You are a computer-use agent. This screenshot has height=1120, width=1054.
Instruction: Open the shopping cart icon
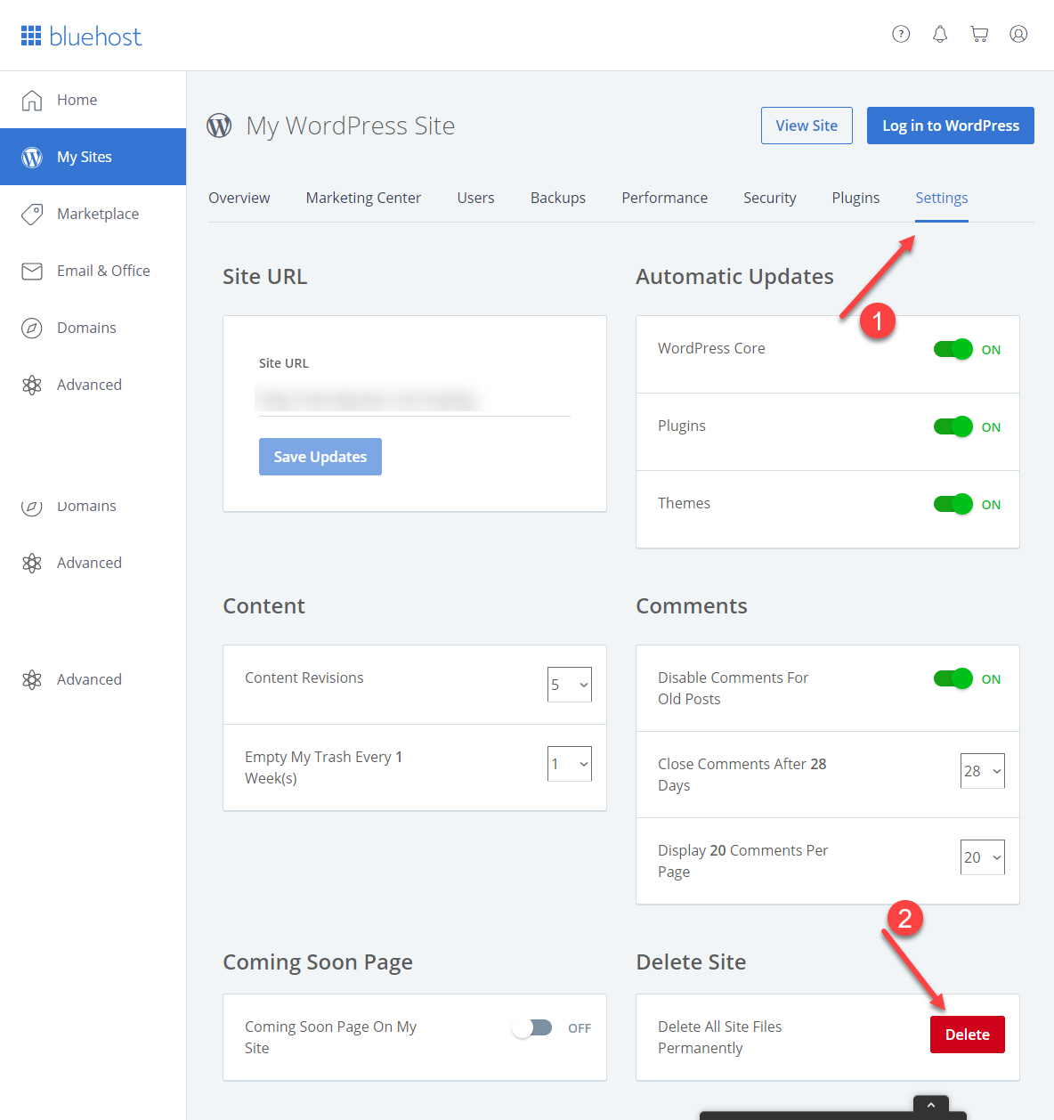979,34
